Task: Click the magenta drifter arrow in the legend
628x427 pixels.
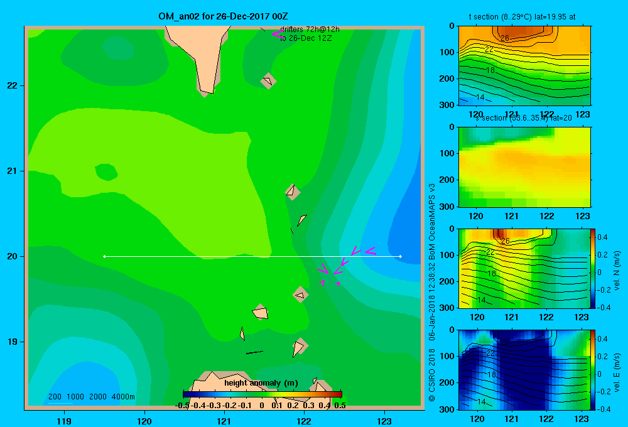Action: 278,34
